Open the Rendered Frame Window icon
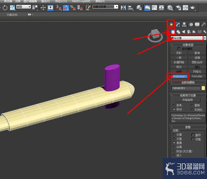Image resolution: width=207 pixels, height=179 pixels. tap(185, 7)
